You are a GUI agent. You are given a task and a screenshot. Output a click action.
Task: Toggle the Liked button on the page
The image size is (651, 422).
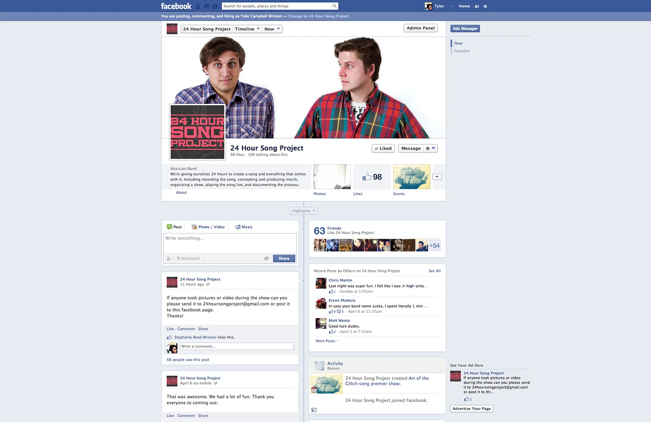coord(383,148)
